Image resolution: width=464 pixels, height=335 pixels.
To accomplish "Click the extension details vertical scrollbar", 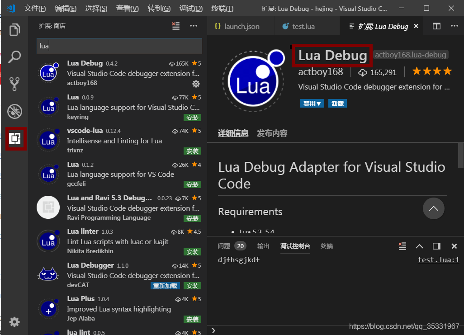I will [x=461, y=156].
